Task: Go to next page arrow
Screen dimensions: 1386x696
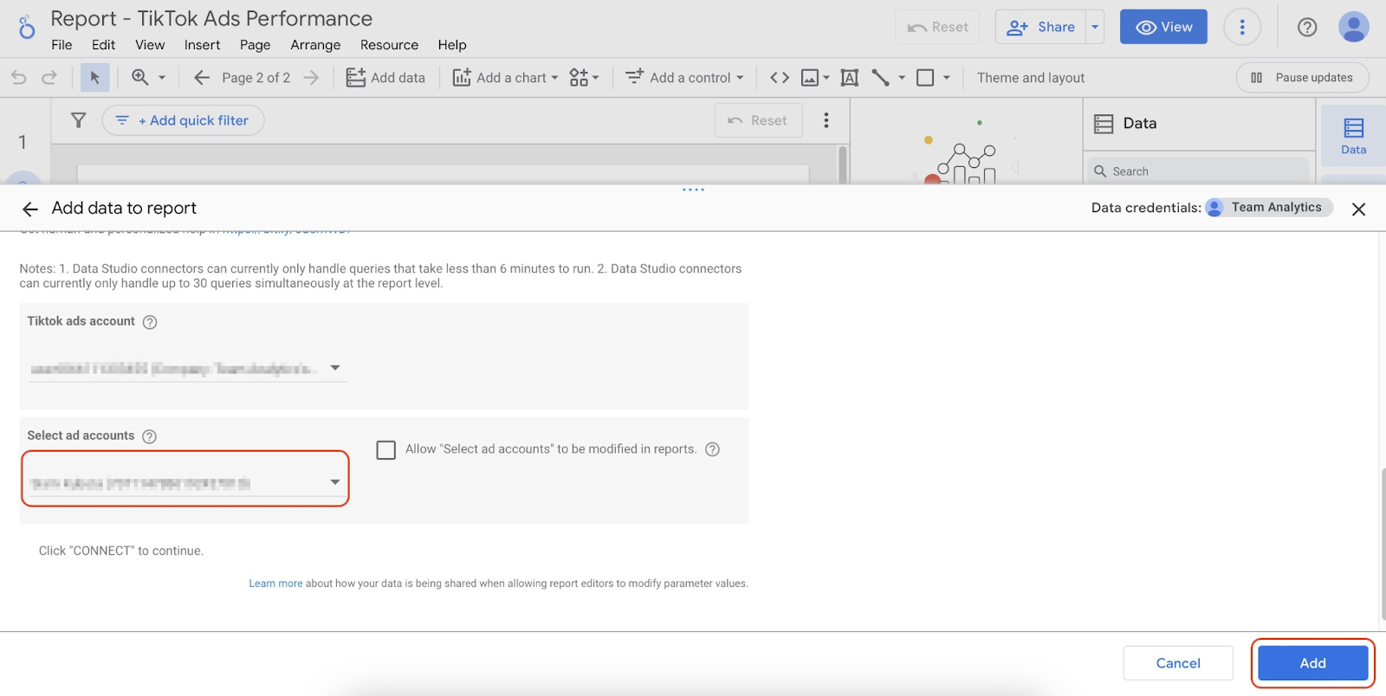Action: coord(311,78)
